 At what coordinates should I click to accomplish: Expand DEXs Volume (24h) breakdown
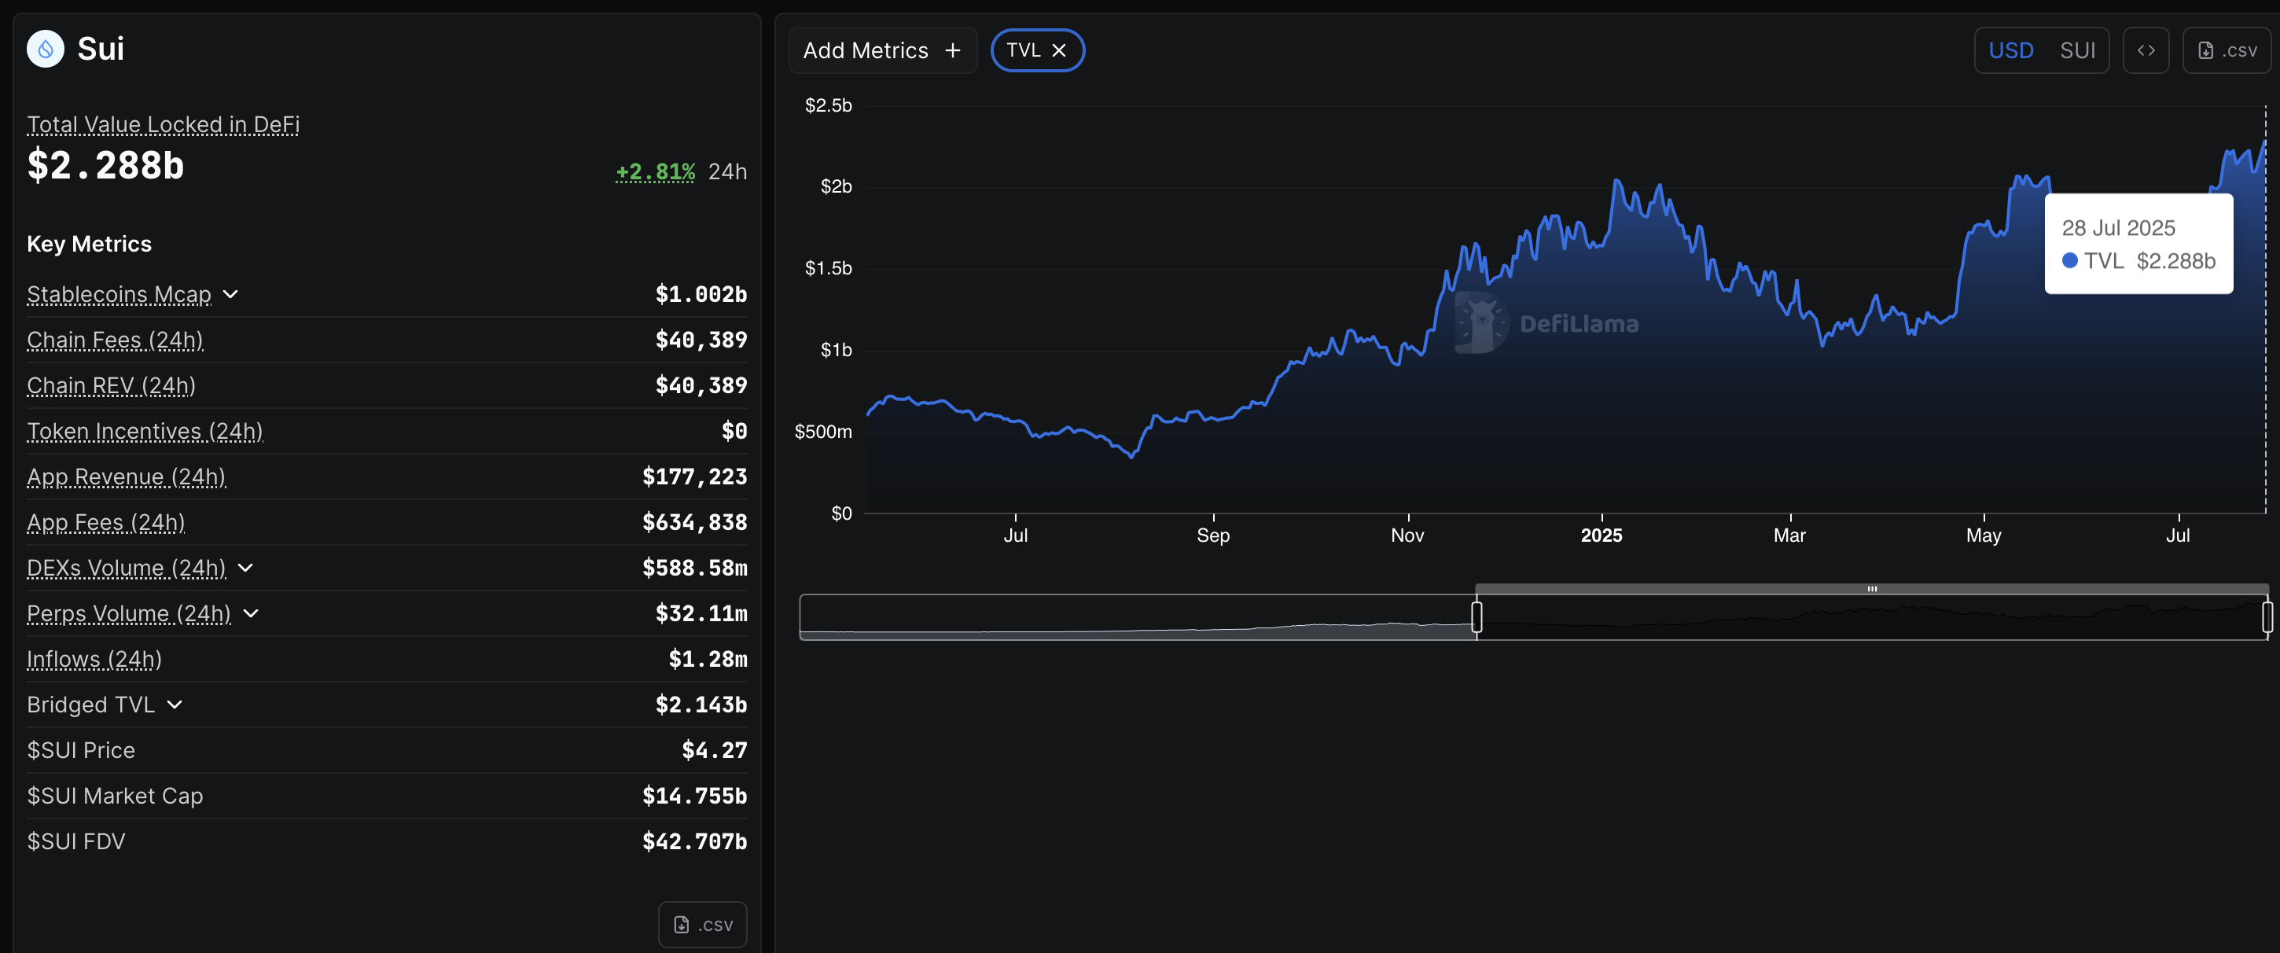tap(246, 567)
